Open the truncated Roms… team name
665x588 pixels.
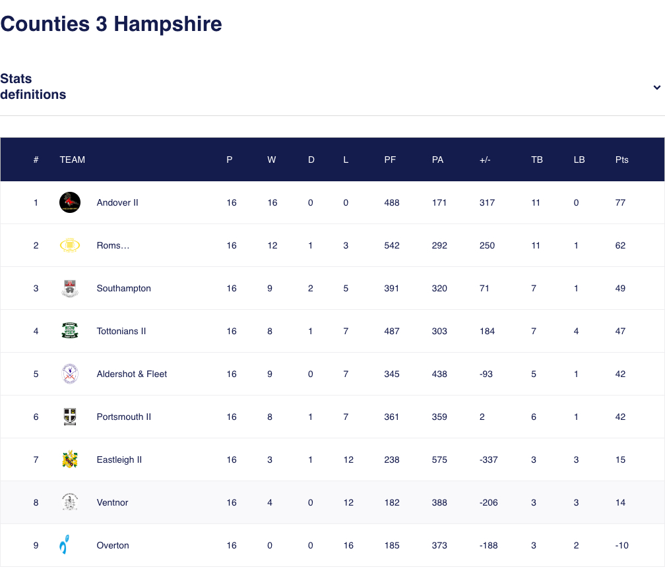[x=113, y=245]
